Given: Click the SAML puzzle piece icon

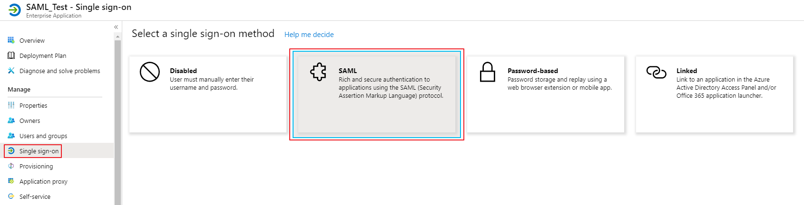Looking at the screenshot, I should pyautogui.click(x=318, y=72).
